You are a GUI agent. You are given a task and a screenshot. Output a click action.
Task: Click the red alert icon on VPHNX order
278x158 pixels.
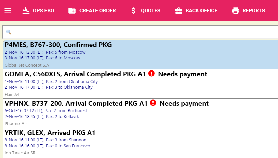pos(153,103)
